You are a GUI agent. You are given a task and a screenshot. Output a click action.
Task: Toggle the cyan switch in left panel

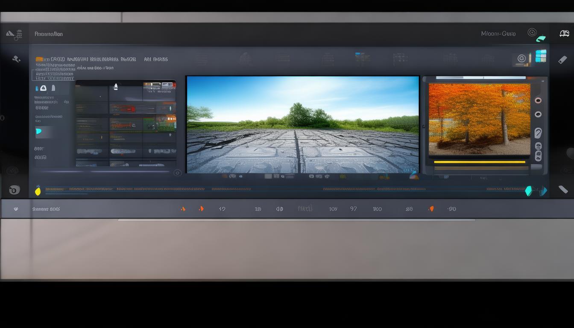pyautogui.click(x=39, y=132)
